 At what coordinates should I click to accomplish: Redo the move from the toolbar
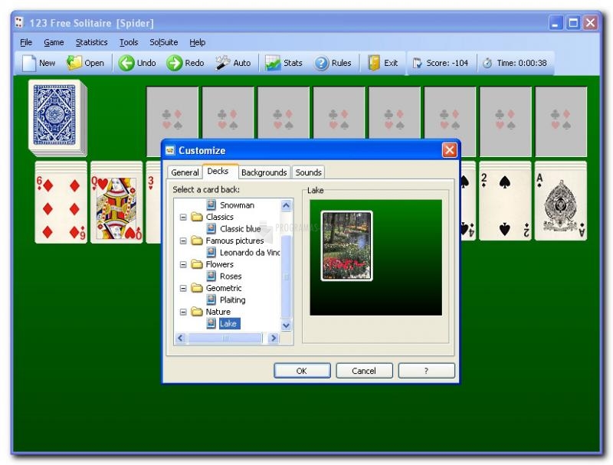(x=185, y=63)
